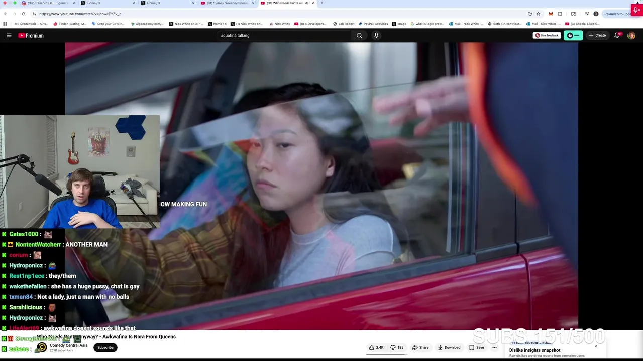The image size is (643, 361).
Task: Focus the search box containing 'aquafina talking'
Action: pyautogui.click(x=284, y=35)
